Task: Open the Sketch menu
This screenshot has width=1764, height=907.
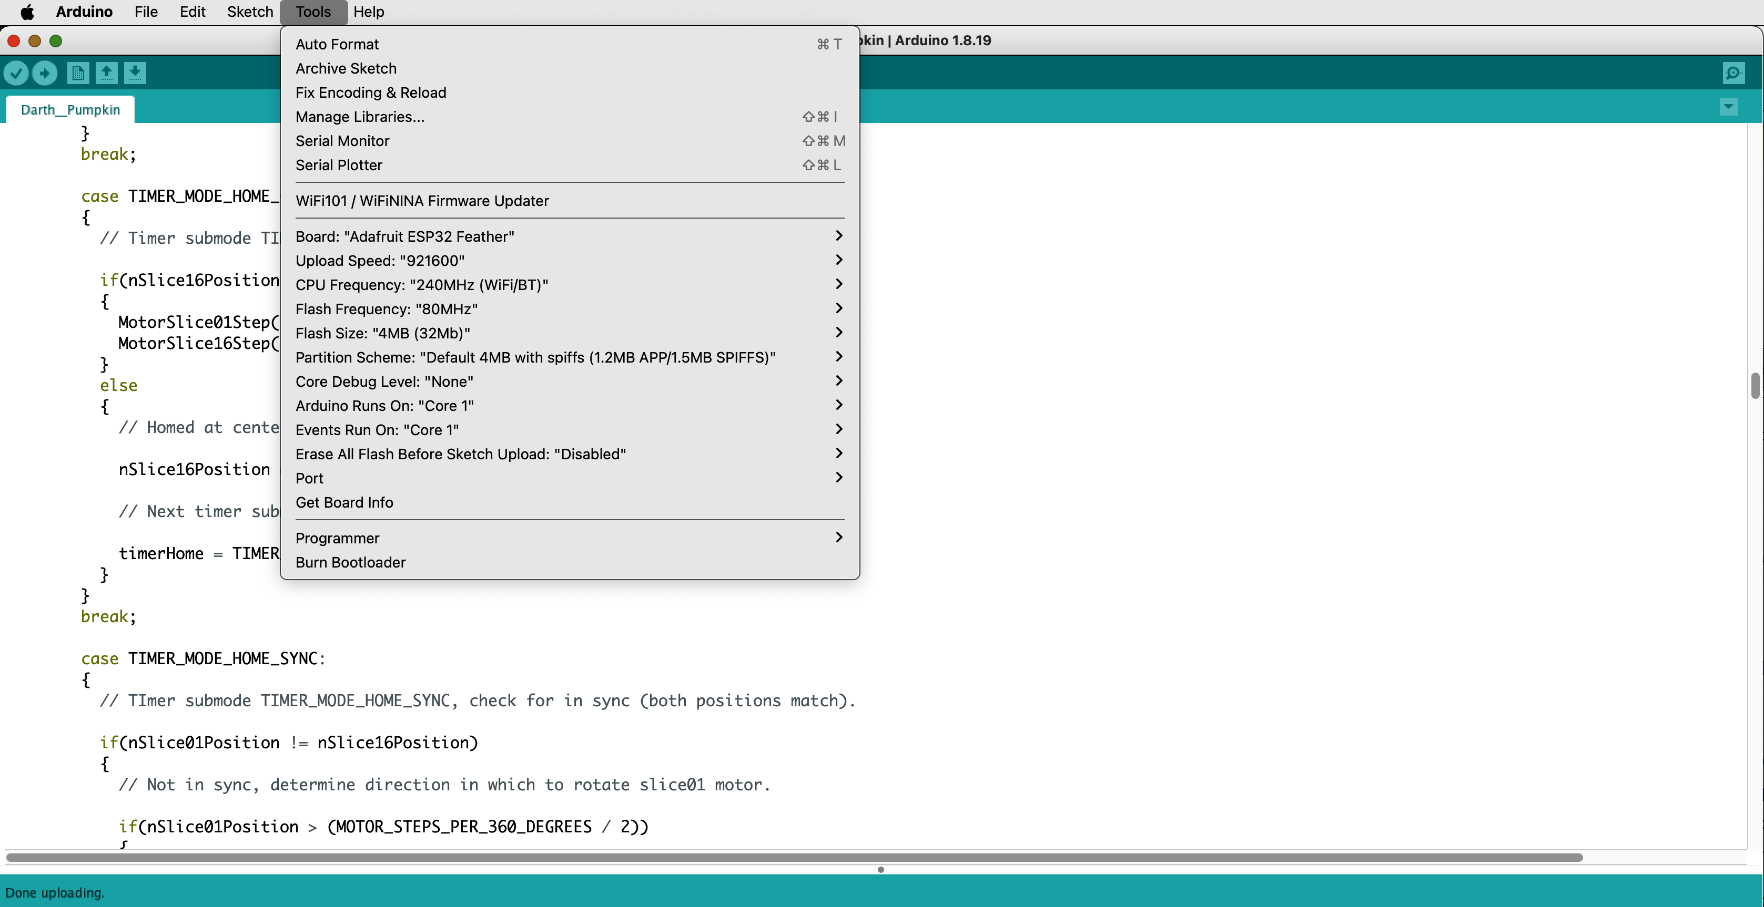Action: (x=250, y=12)
